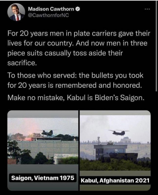
Task: Open Madison Cawthorn's profile avatar photo
Action: (16, 12)
